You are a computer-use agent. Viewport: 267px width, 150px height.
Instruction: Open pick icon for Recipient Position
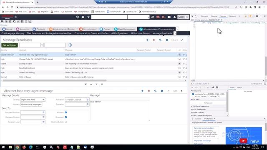tap(43, 112)
